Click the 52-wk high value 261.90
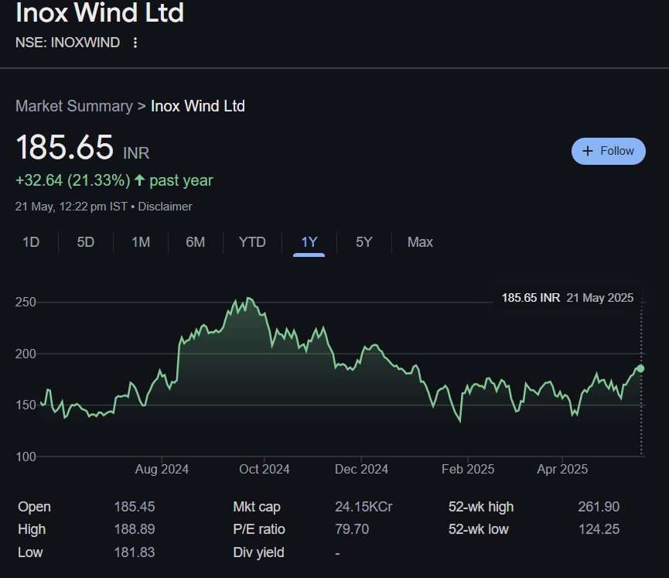 click(x=599, y=507)
